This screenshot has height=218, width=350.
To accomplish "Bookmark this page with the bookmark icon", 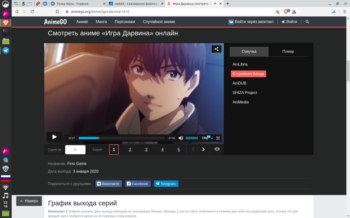I will tap(57, 12).
